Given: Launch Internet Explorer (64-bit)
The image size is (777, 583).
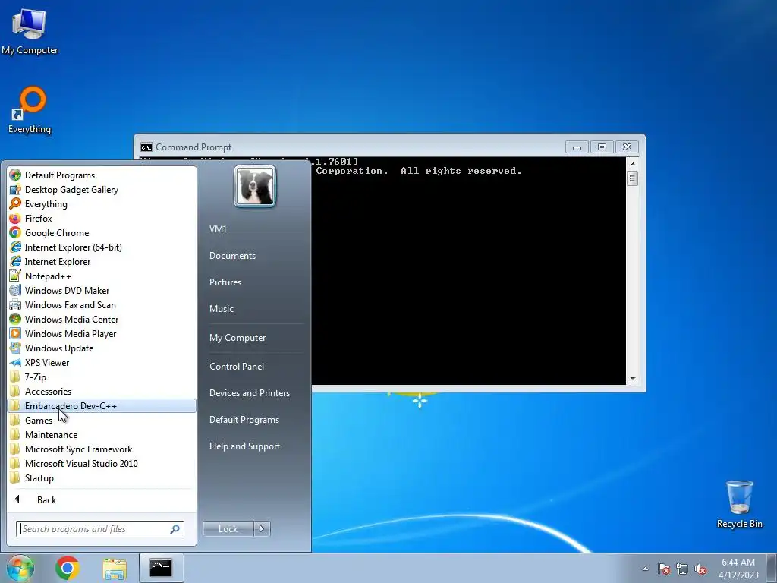Looking at the screenshot, I should pos(102,247).
